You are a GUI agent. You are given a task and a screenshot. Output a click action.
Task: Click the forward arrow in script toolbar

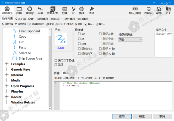click(99, 78)
